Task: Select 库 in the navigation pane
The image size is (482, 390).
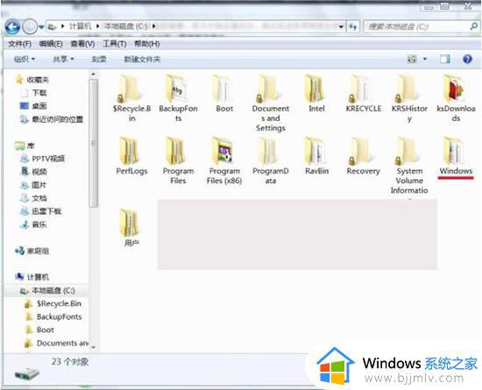Action: tap(31, 145)
